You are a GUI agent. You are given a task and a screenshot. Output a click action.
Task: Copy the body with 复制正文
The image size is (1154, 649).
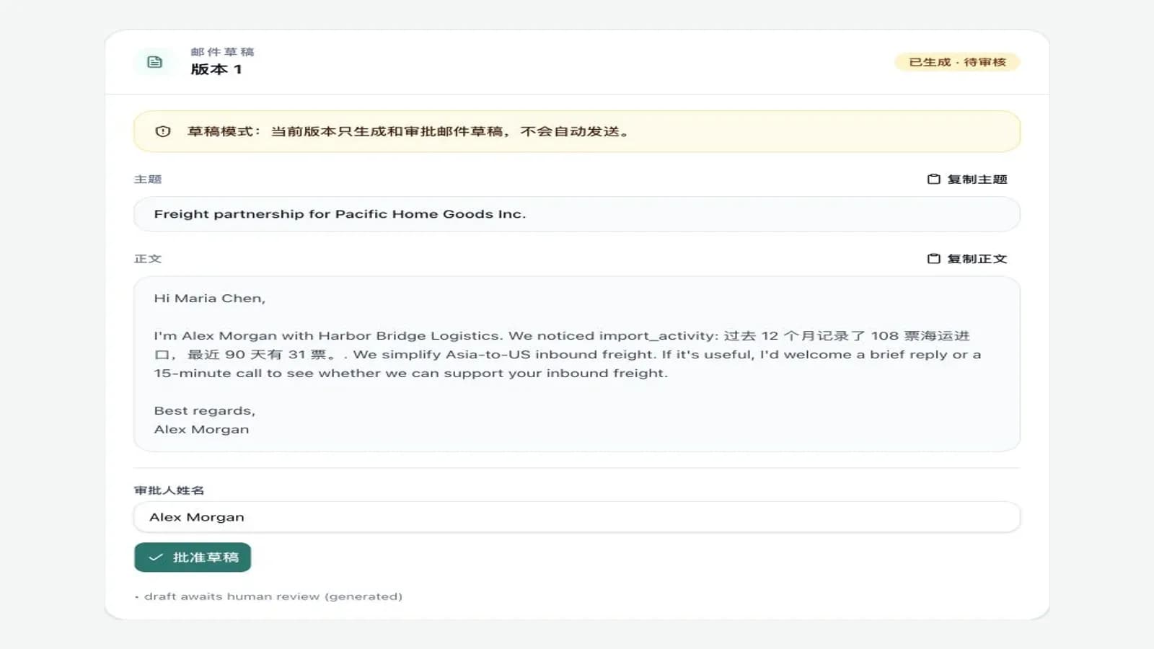click(967, 258)
